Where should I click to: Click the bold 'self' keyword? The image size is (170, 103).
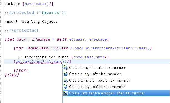pyautogui.click(x=62, y=39)
